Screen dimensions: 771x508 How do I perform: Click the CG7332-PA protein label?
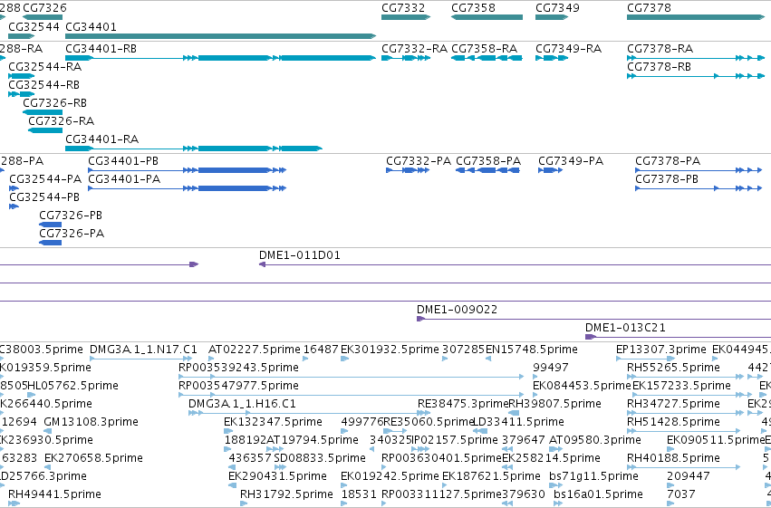pos(419,161)
